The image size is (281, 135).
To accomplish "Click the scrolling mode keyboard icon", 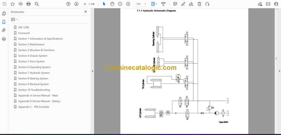I will 163,4.
